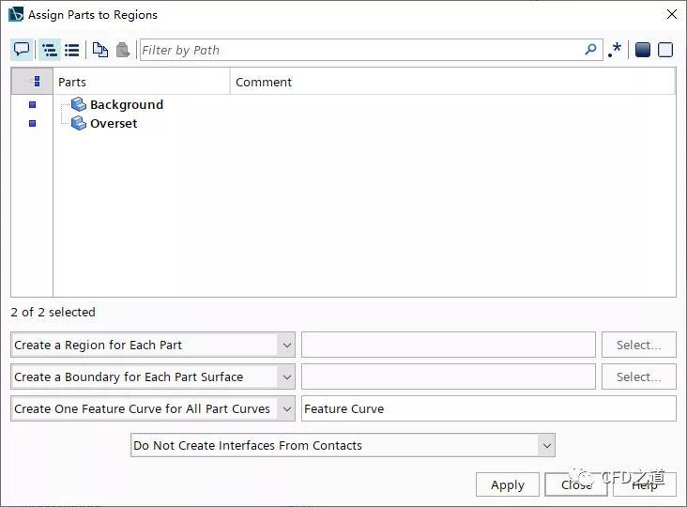Click Select button for boundary row
The width and height of the screenshot is (687, 507).
click(639, 376)
